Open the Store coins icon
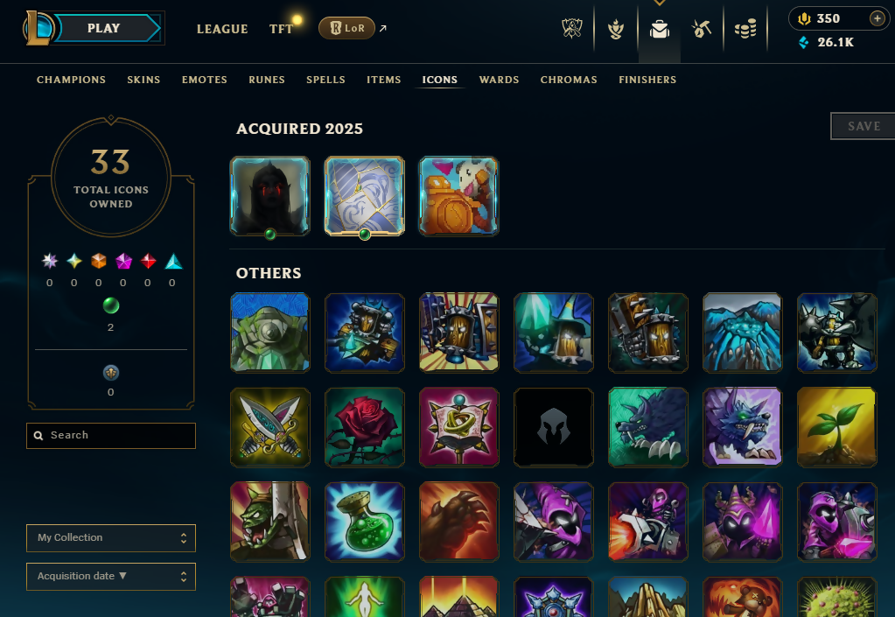 (x=745, y=29)
